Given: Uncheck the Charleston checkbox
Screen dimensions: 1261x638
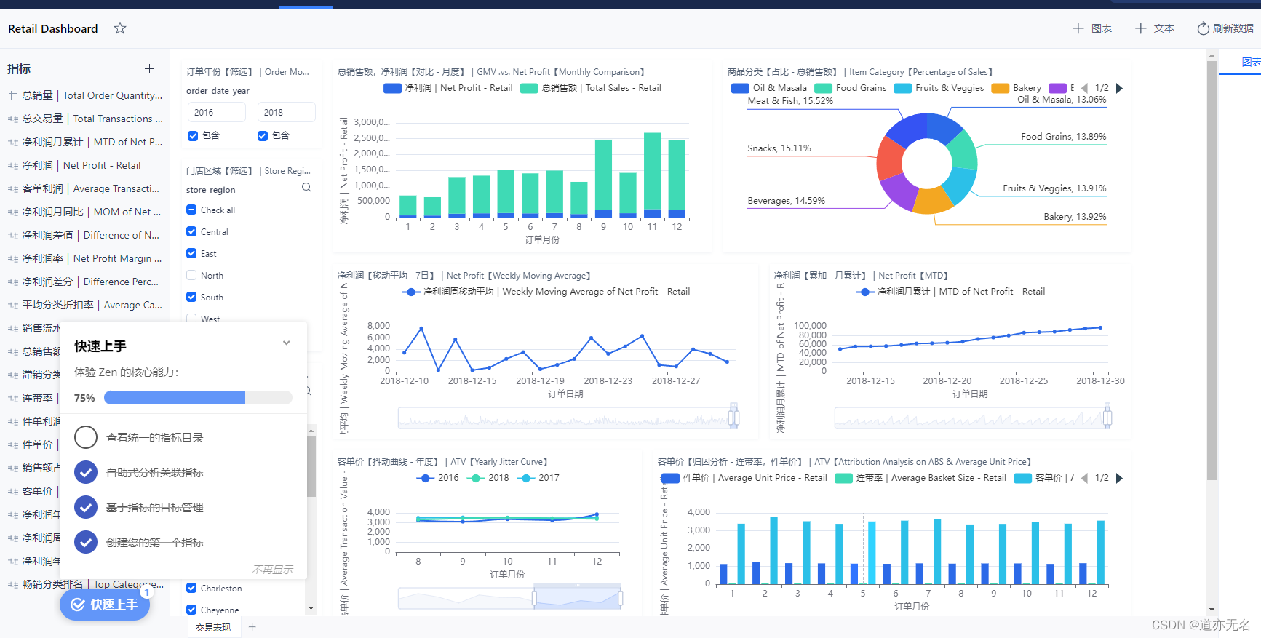Looking at the screenshot, I should pyautogui.click(x=191, y=588).
